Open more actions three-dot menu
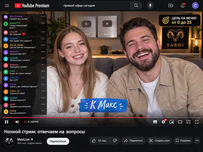This screenshot has width=203, height=152. coord(197,141)
